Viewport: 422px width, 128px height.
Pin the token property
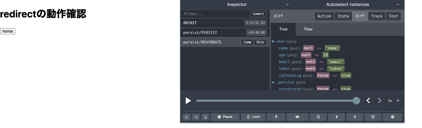[296, 69]
